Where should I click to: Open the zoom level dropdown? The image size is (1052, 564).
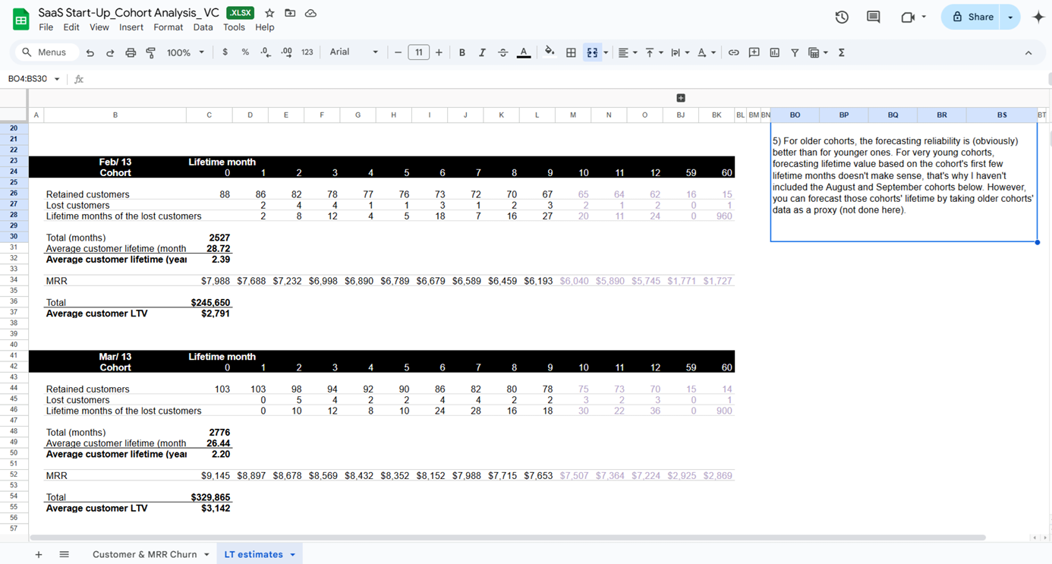click(x=184, y=52)
